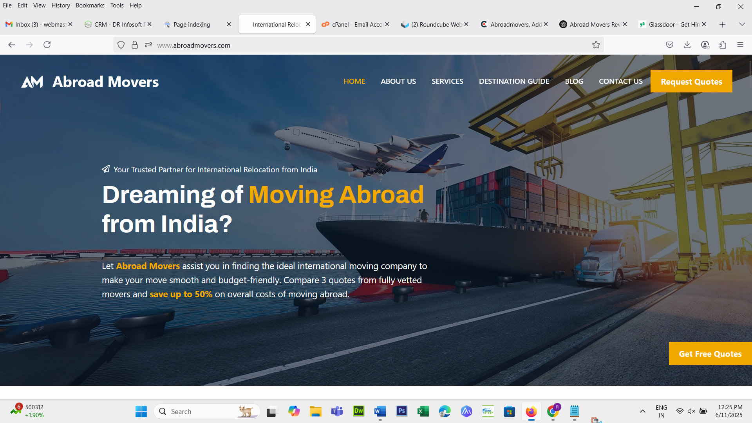Open Firefox hamburger application menu
The image size is (752, 423).
740,45
